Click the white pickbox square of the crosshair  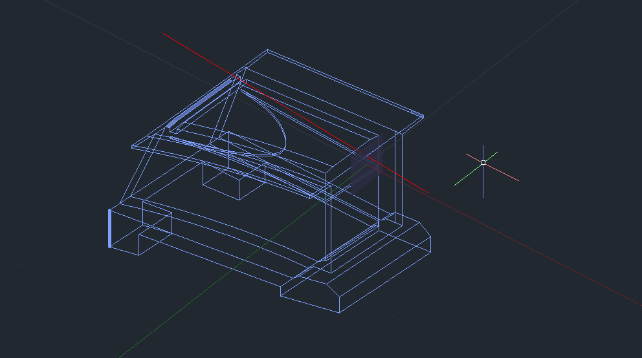point(483,163)
